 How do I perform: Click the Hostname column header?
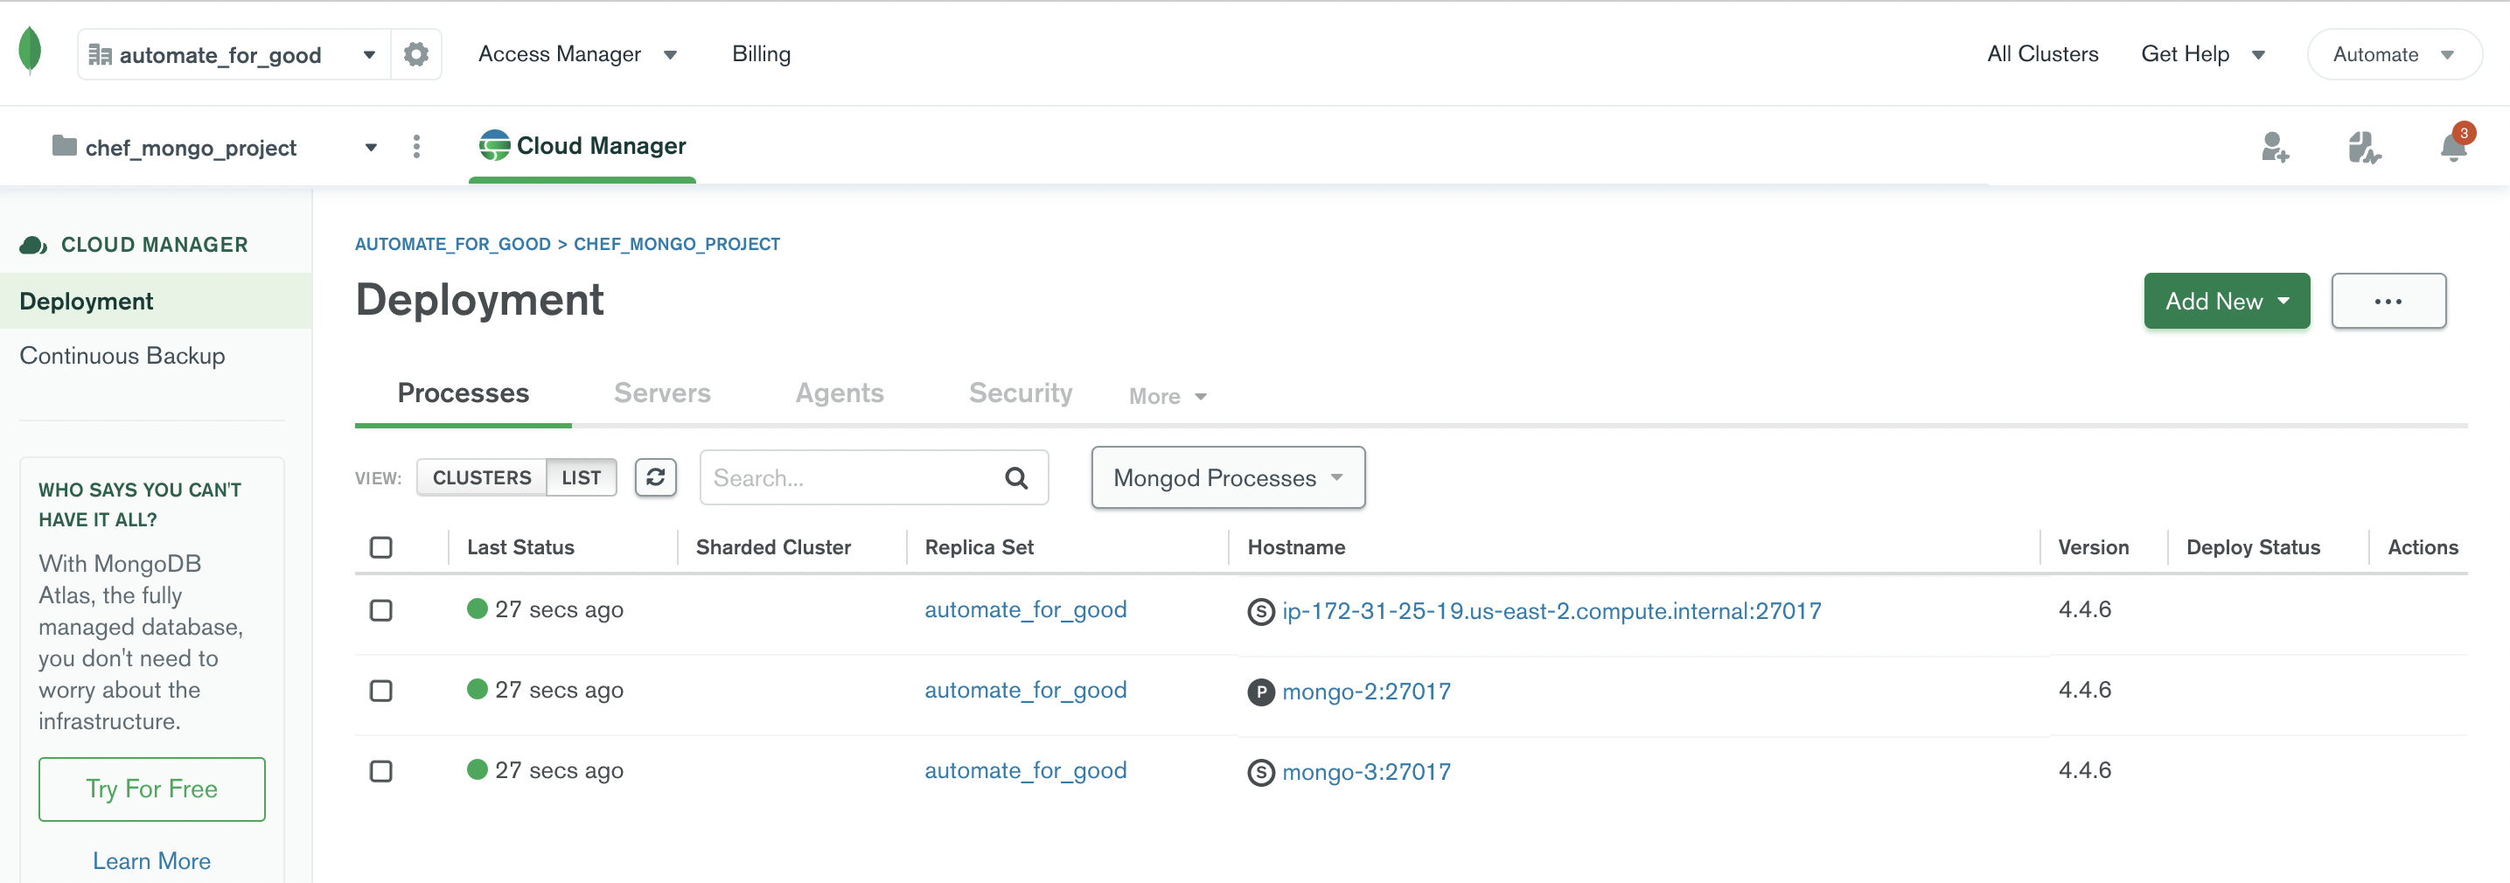pos(1296,547)
